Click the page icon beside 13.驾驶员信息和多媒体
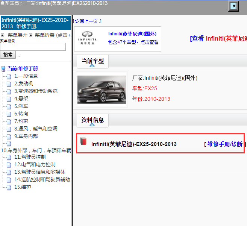 click(9, 173)
